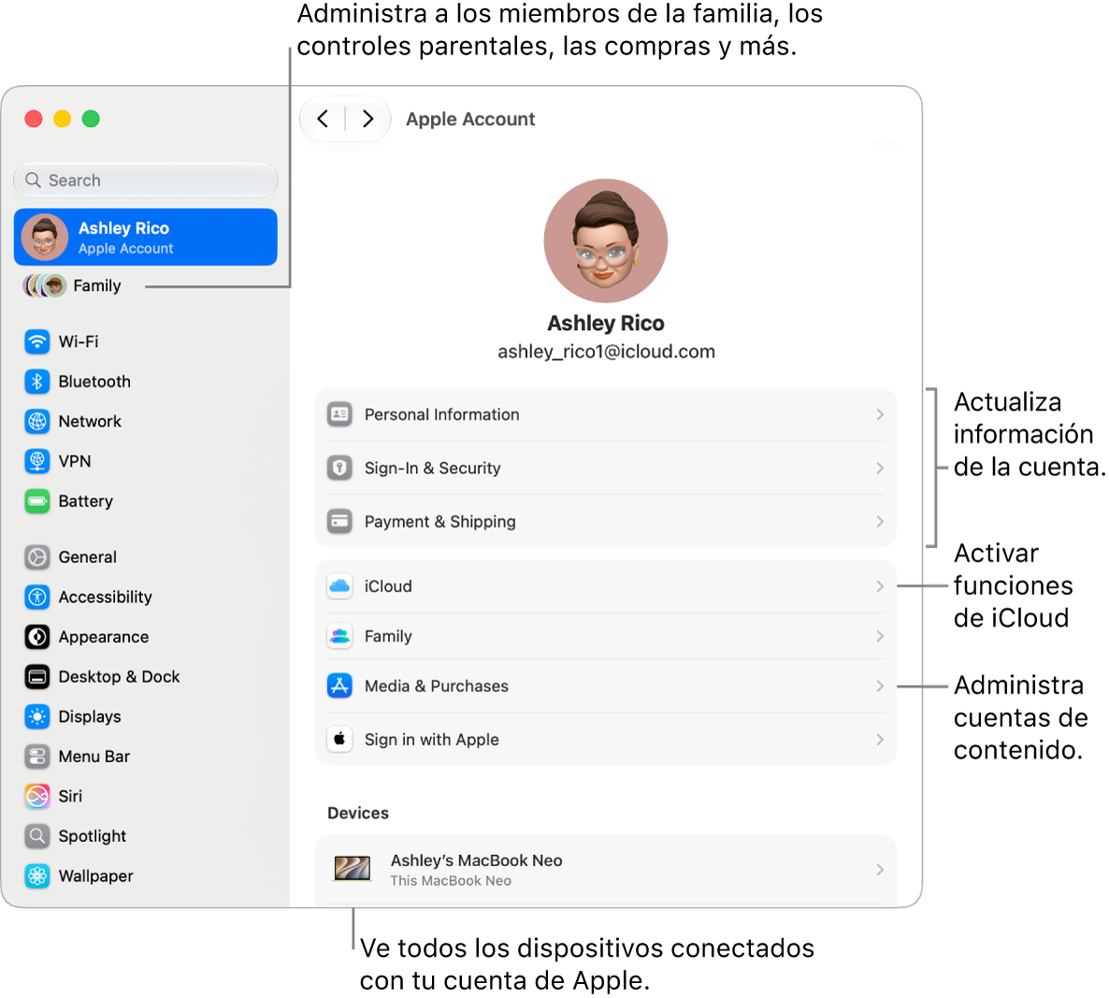Click the Bluetooth icon in sidebar
Viewport: 1109px width, 998px height.
37,382
